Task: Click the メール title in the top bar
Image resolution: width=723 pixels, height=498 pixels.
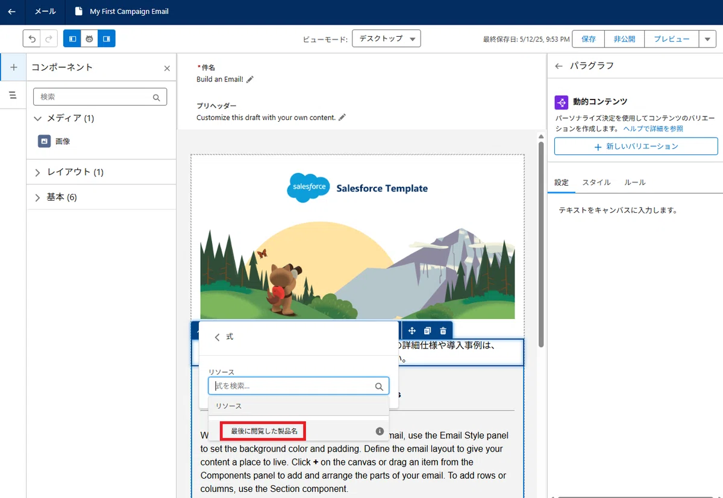Action: 45,11
